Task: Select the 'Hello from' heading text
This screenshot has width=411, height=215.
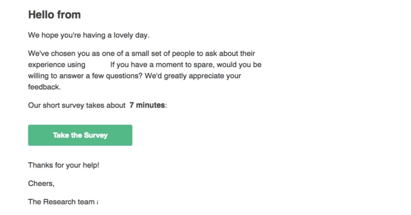Action: [x=54, y=14]
